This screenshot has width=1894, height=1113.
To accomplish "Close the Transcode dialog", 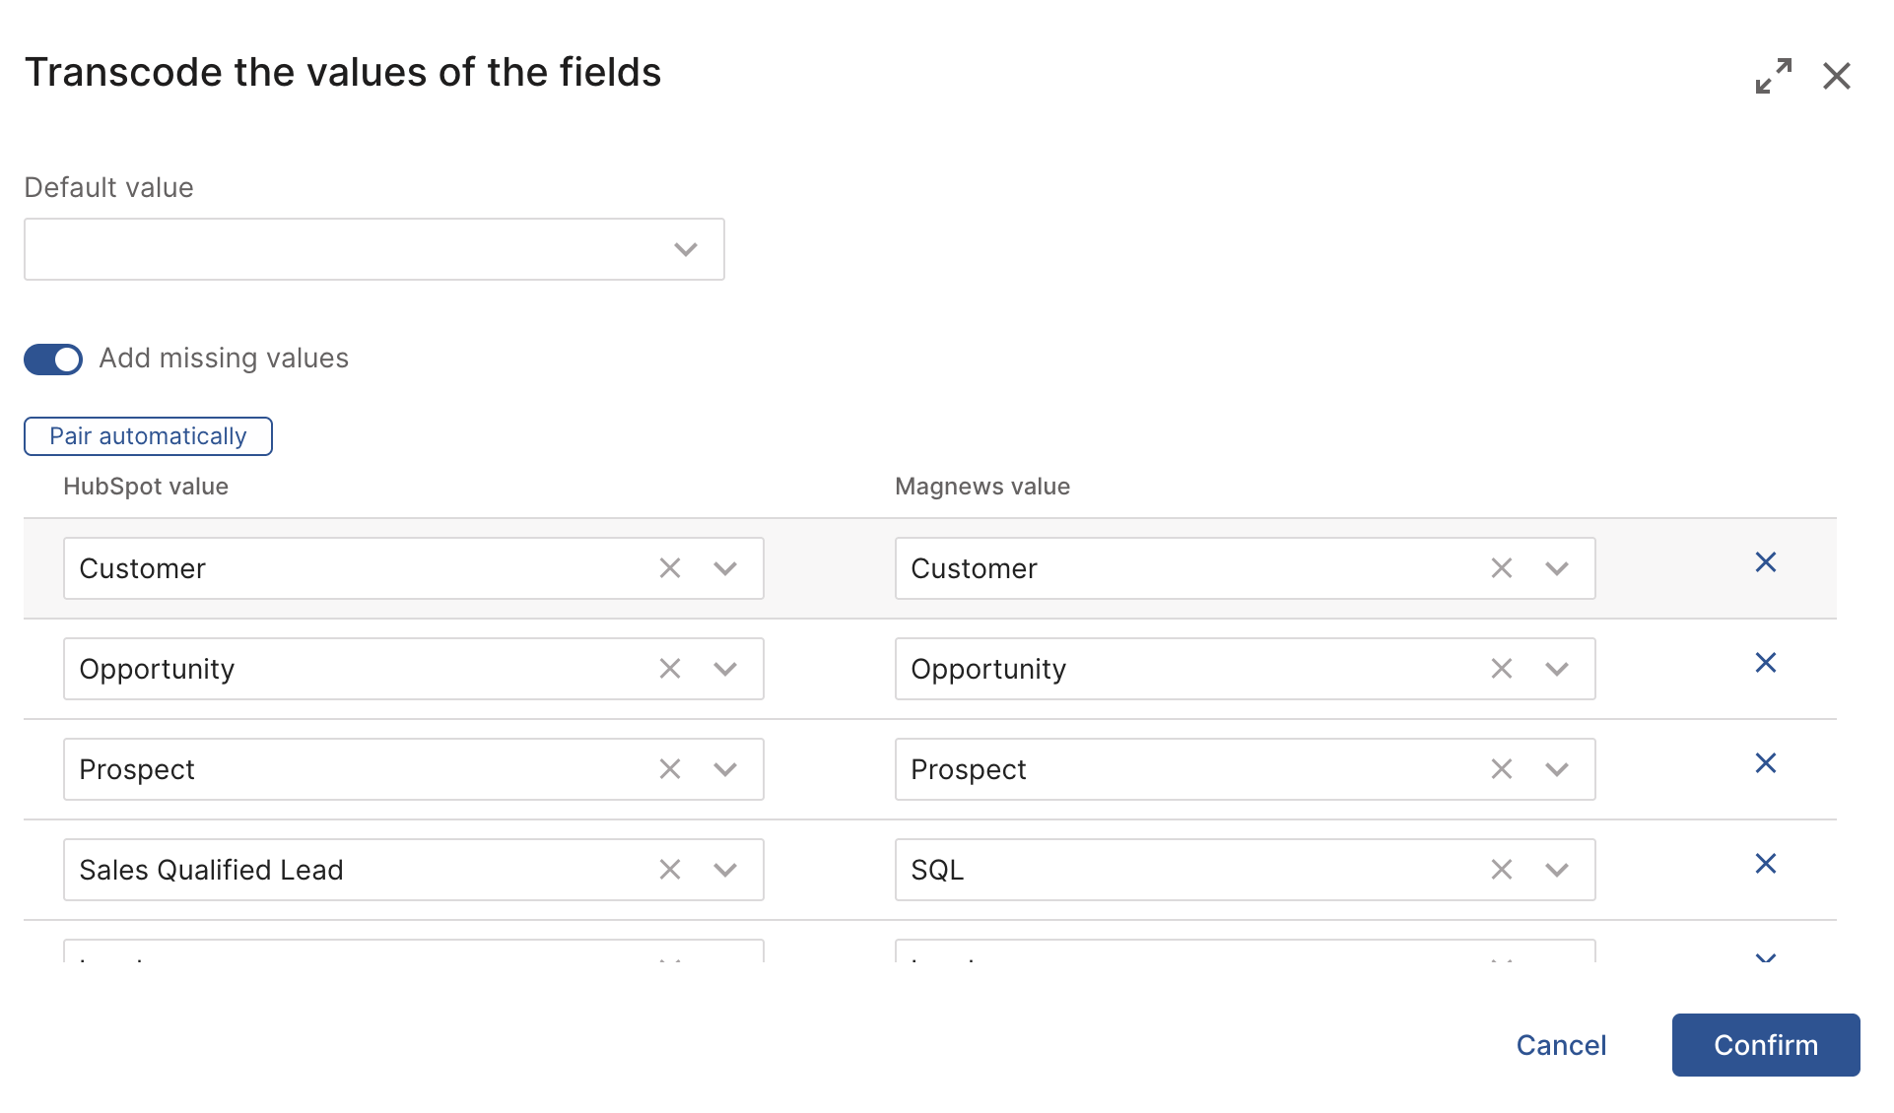I will pos(1836,76).
